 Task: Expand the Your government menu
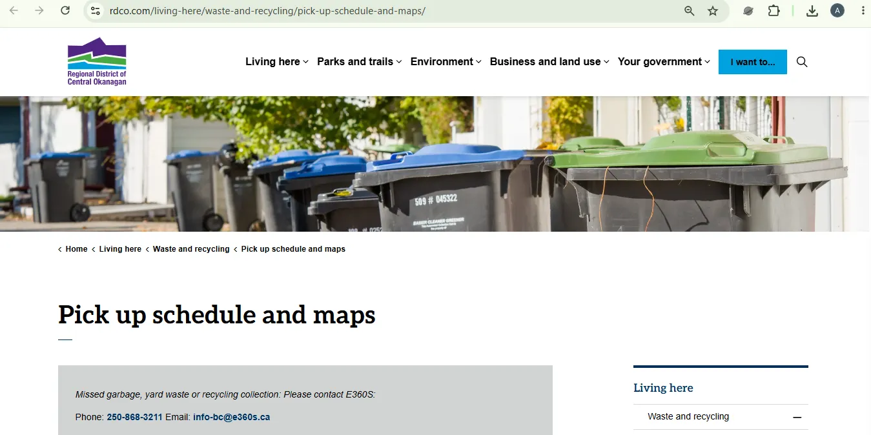(x=664, y=62)
